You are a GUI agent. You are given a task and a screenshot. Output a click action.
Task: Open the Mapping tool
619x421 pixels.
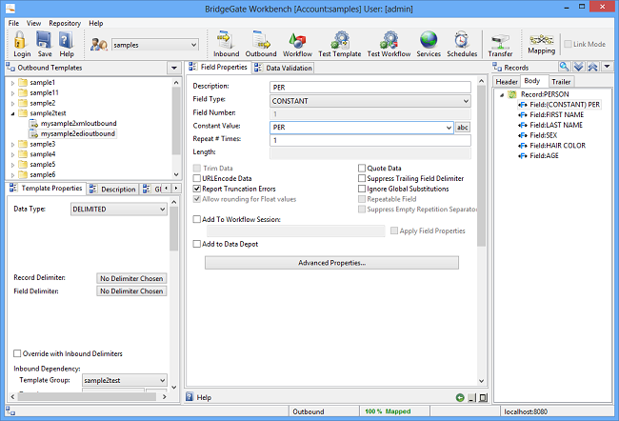click(x=541, y=44)
